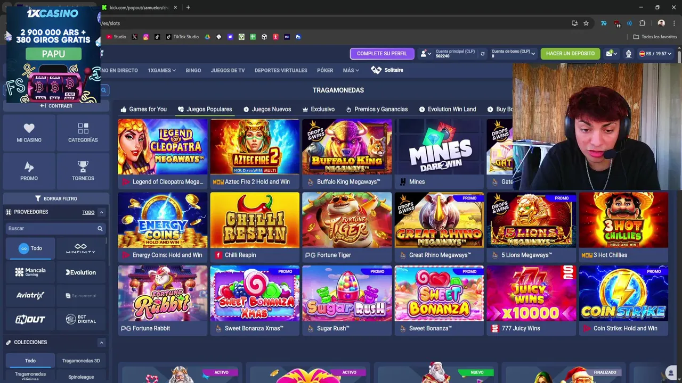Select the Tragamonedas 3D collection
The image size is (682, 383).
coord(80,361)
